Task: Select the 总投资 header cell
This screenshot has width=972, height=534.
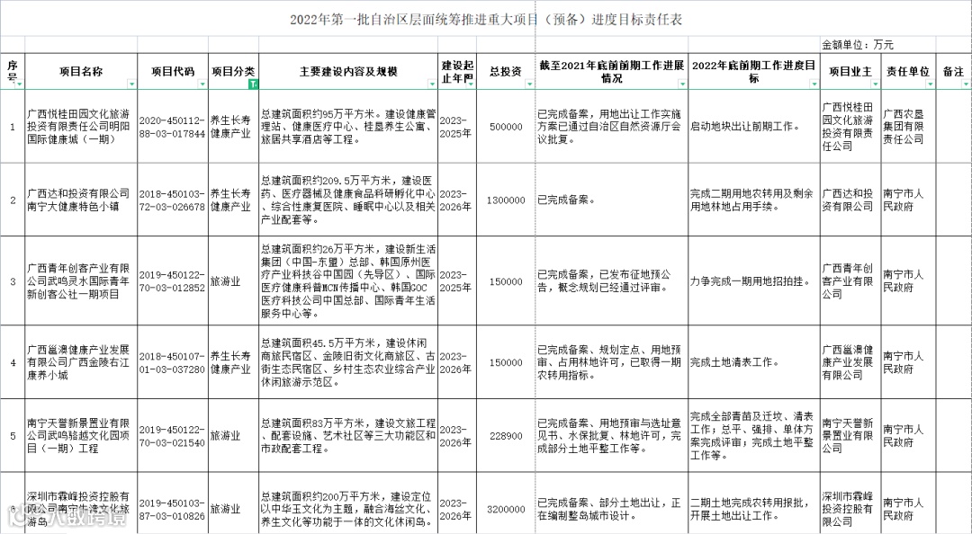Action: coord(506,72)
